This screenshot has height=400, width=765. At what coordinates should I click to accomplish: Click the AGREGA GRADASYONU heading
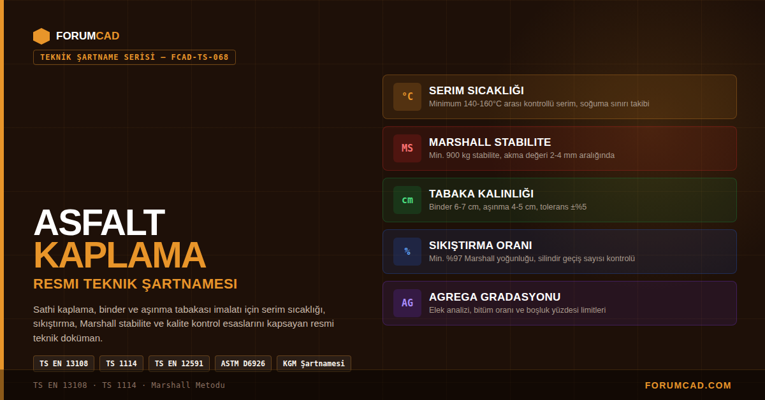495,297
